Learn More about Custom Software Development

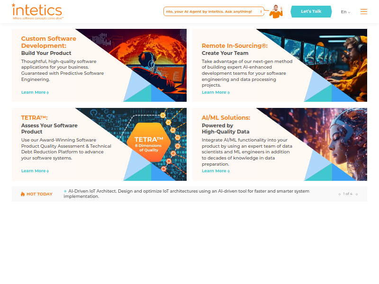[x=35, y=92]
